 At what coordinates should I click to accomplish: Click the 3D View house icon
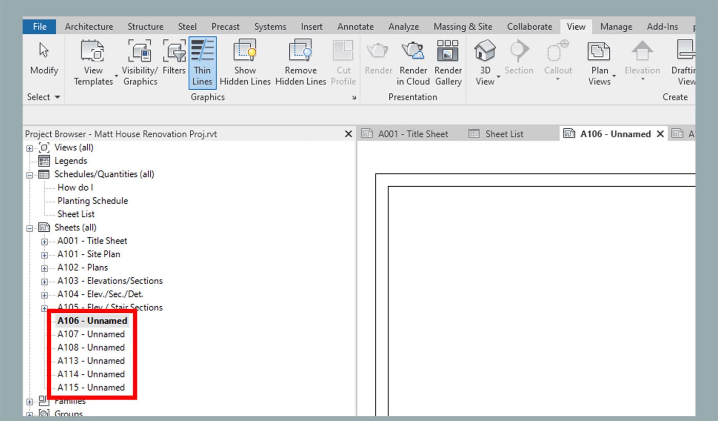pyautogui.click(x=485, y=51)
